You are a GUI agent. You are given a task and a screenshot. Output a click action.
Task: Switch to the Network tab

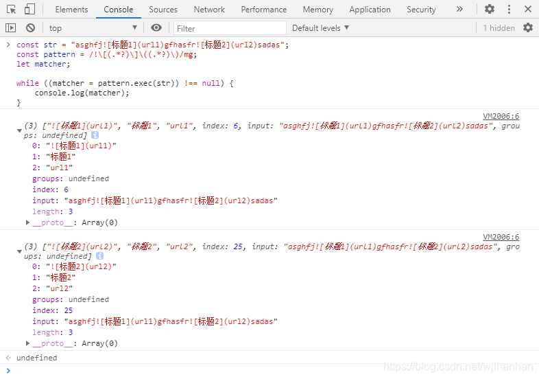(x=209, y=10)
